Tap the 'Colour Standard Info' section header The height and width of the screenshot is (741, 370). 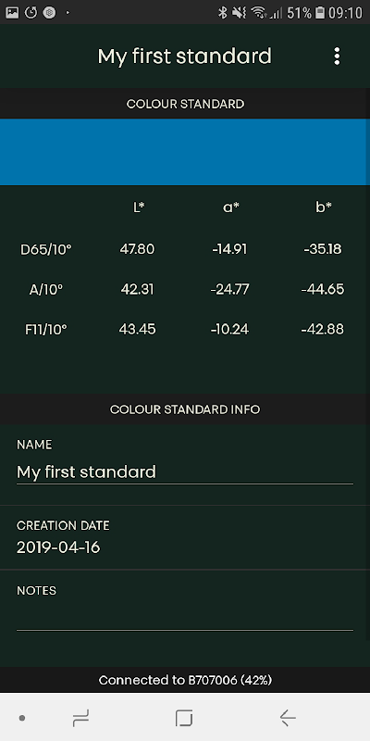coord(185,409)
